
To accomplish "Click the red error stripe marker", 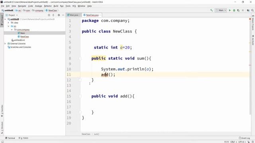I will point(250,65).
